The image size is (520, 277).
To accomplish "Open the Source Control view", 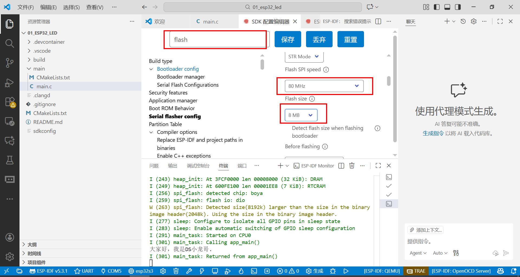I will [10, 63].
